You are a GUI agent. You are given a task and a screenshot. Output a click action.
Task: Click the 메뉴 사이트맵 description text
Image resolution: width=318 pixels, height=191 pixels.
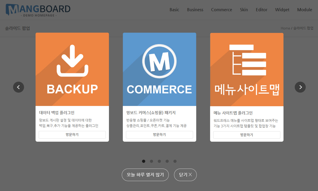246,123
